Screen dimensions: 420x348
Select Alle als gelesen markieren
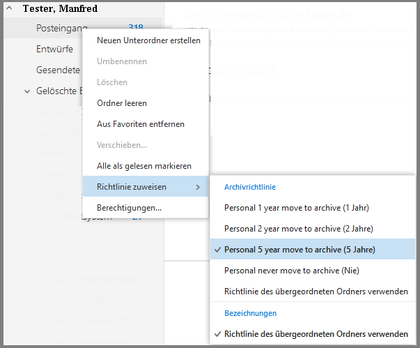click(x=144, y=166)
